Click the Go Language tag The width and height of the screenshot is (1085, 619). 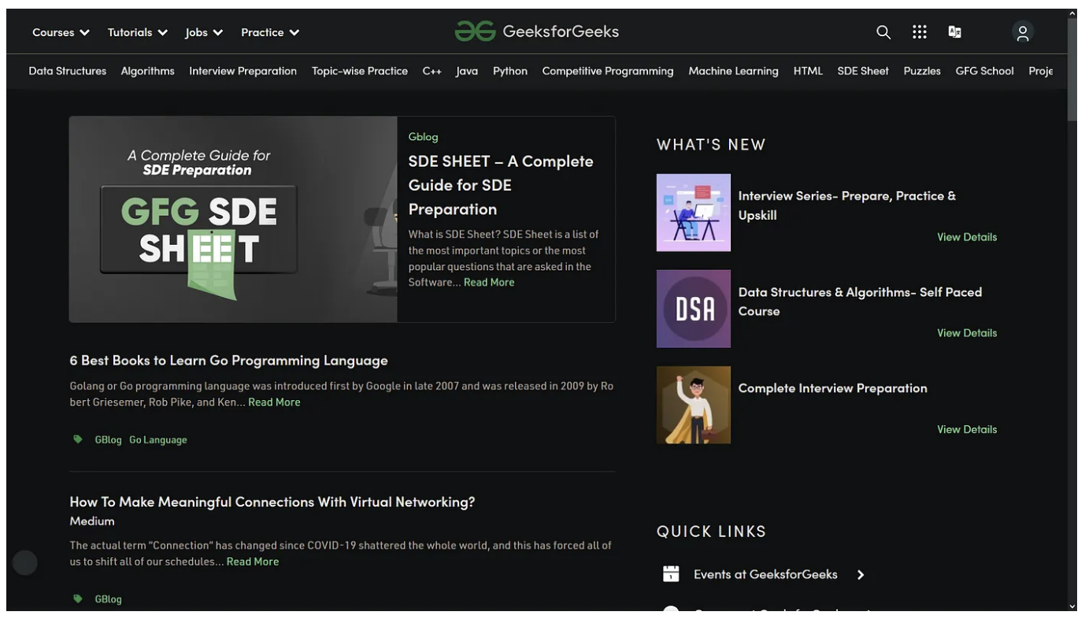click(158, 439)
